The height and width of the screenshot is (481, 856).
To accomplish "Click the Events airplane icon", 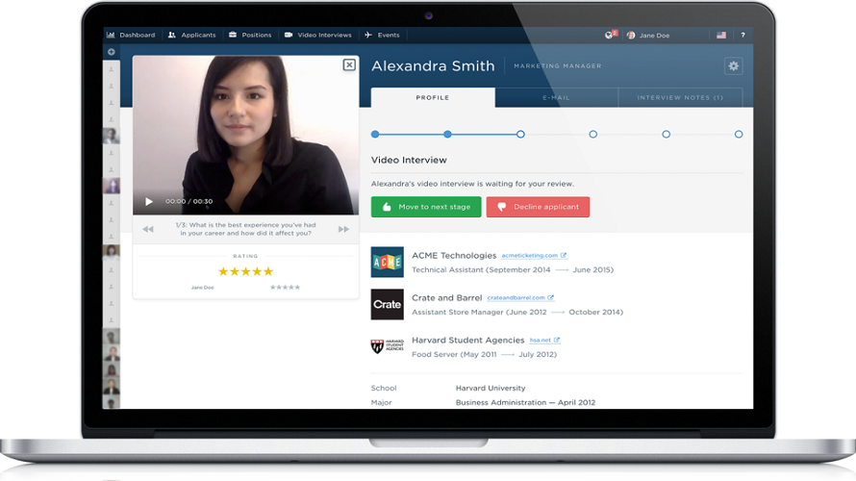I will click(x=368, y=35).
